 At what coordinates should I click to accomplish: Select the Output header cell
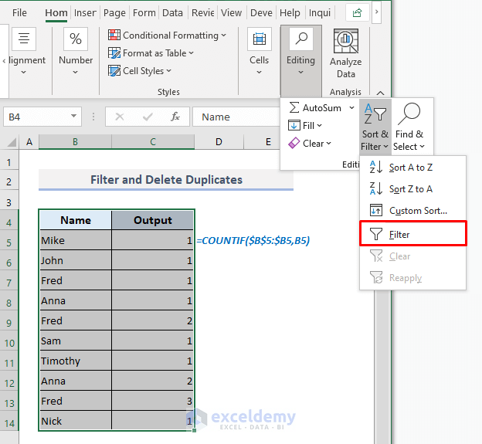[x=152, y=220]
